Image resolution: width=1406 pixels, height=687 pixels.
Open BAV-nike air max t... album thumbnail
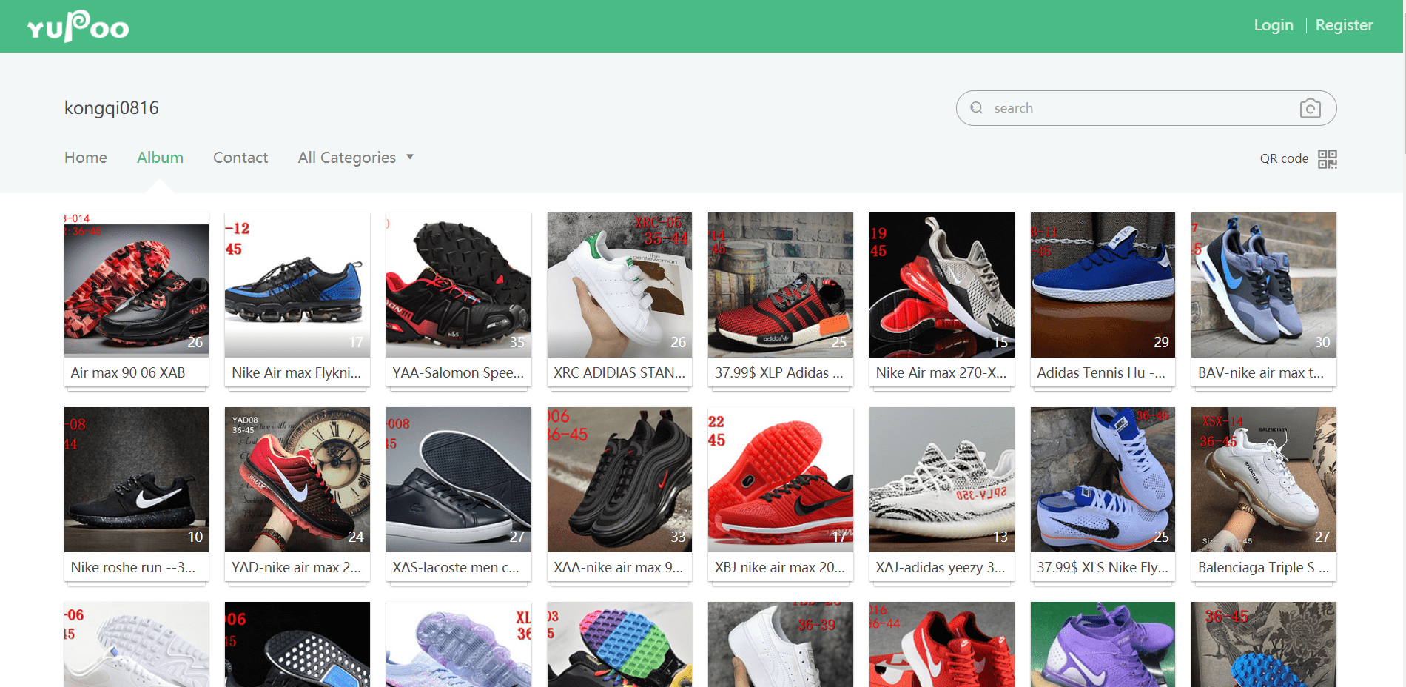coord(1264,284)
